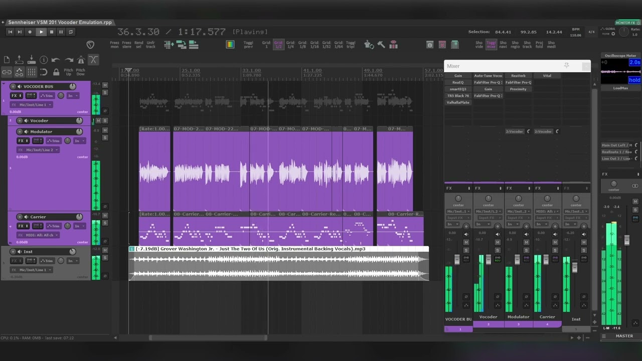Mute the VOCODER BUS track
The width and height of the screenshot is (642, 361).
coord(105,86)
